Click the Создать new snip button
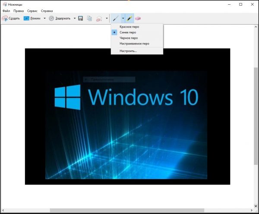This screenshot has height=214, width=259. (11, 18)
